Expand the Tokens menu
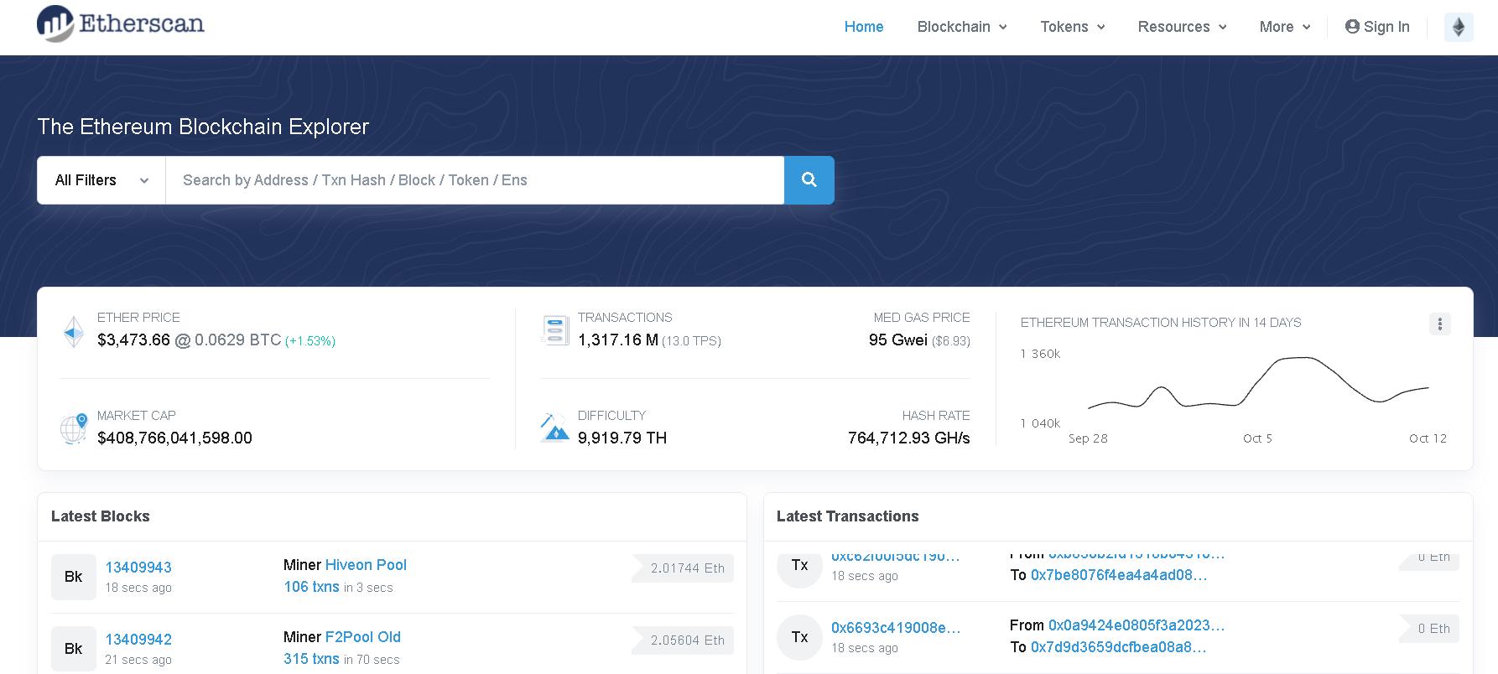 pos(1073,27)
